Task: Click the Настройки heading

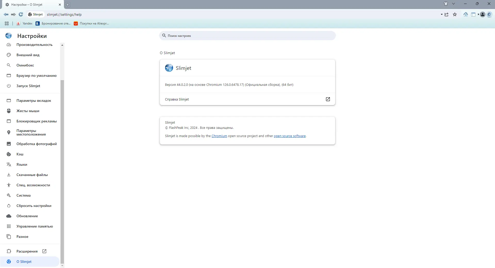Action: tap(32, 36)
